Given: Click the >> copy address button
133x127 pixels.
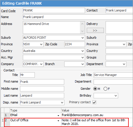Looking at the screenshot, I should pyautogui.click(x=95, y=30).
